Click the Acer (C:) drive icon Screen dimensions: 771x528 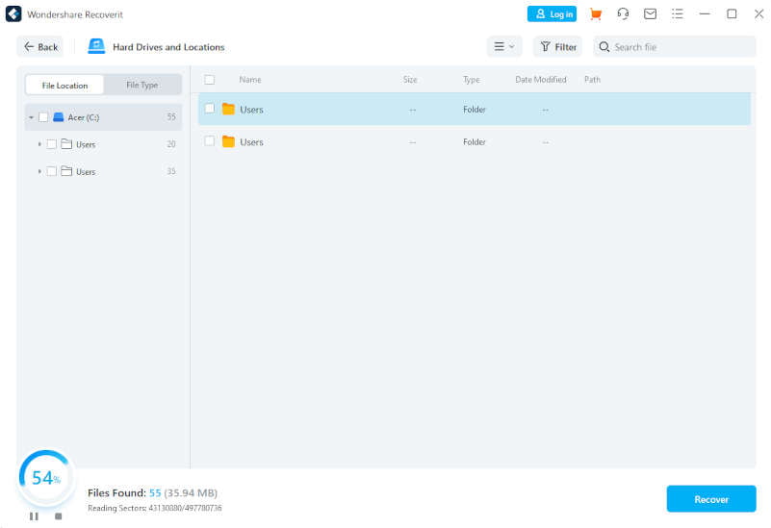click(x=58, y=117)
